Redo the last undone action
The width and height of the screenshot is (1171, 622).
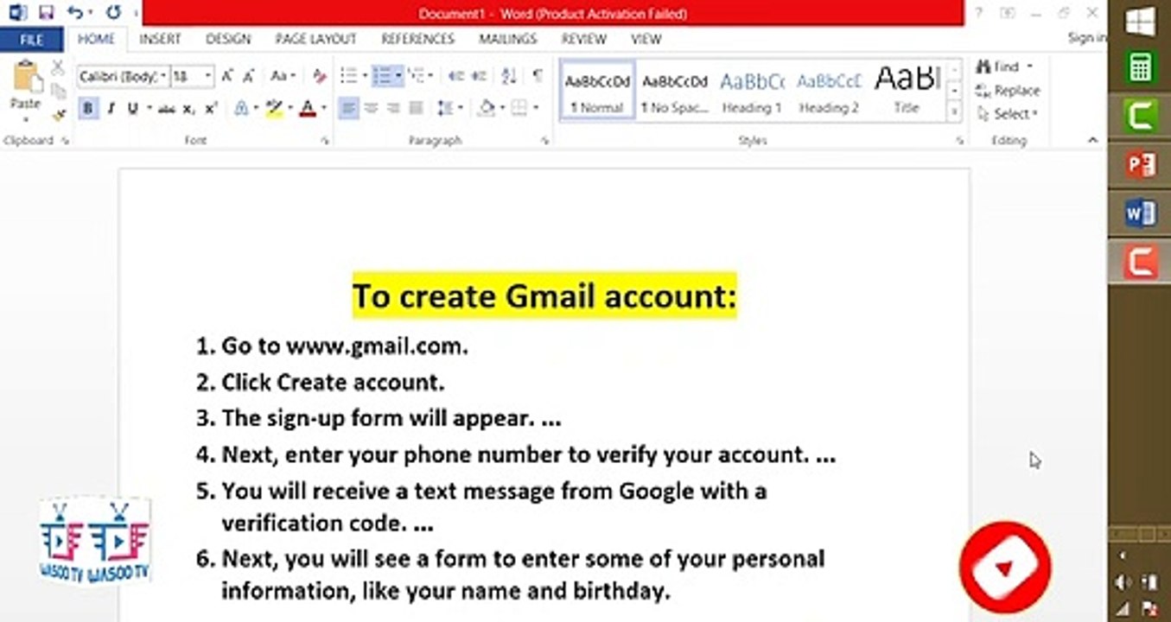[113, 13]
